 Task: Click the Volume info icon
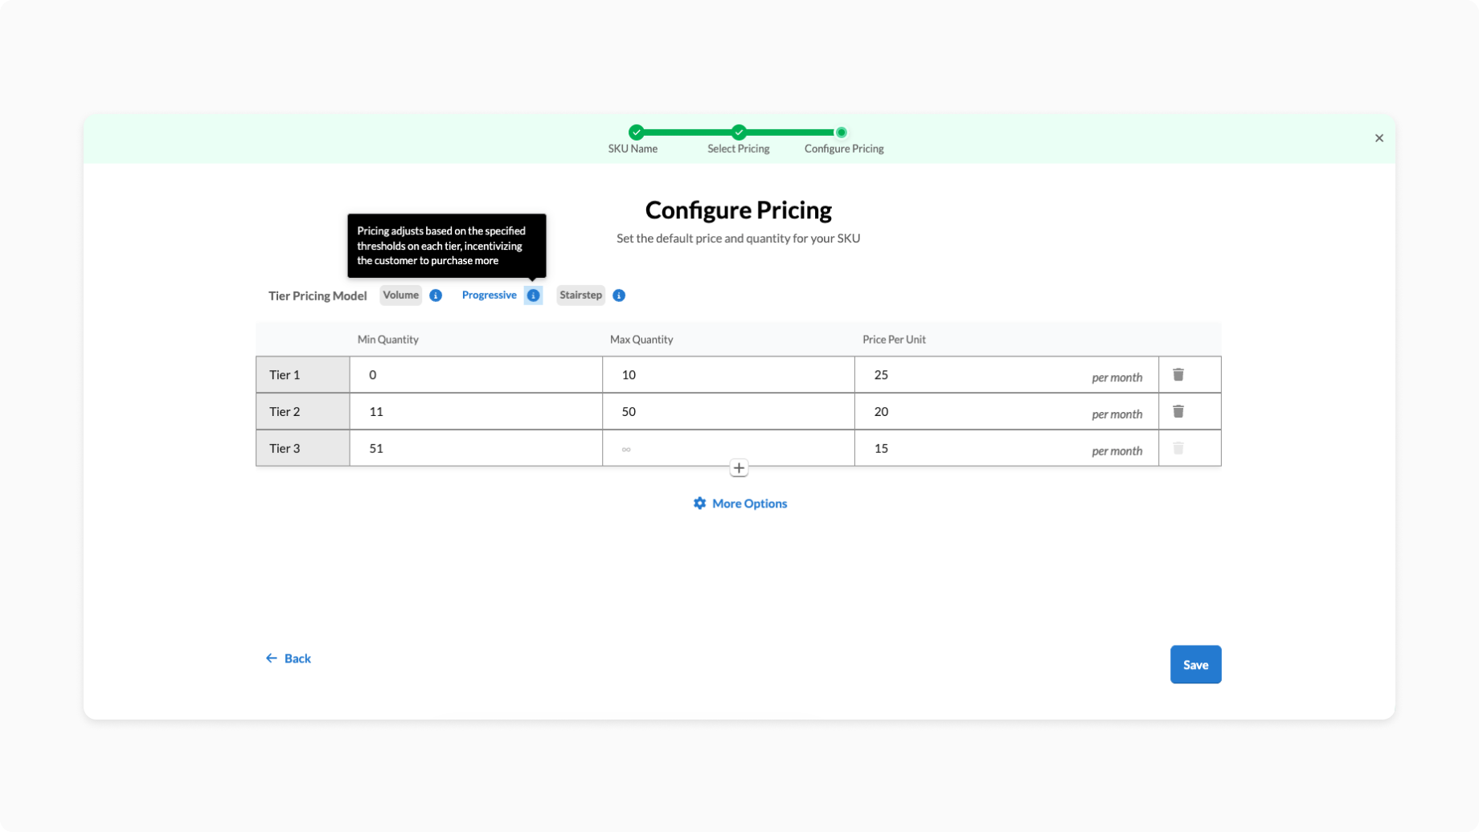[x=436, y=296]
